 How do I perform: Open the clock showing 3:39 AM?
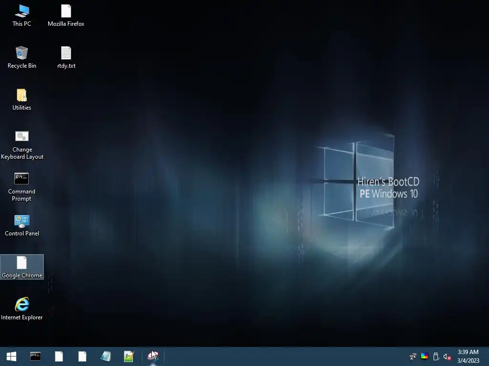pos(468,356)
